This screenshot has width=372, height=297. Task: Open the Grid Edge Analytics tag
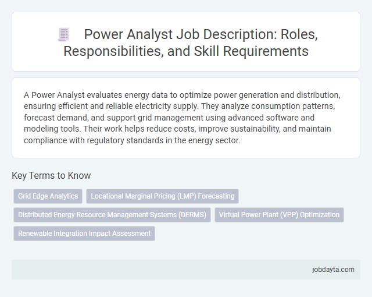pyautogui.click(x=48, y=196)
